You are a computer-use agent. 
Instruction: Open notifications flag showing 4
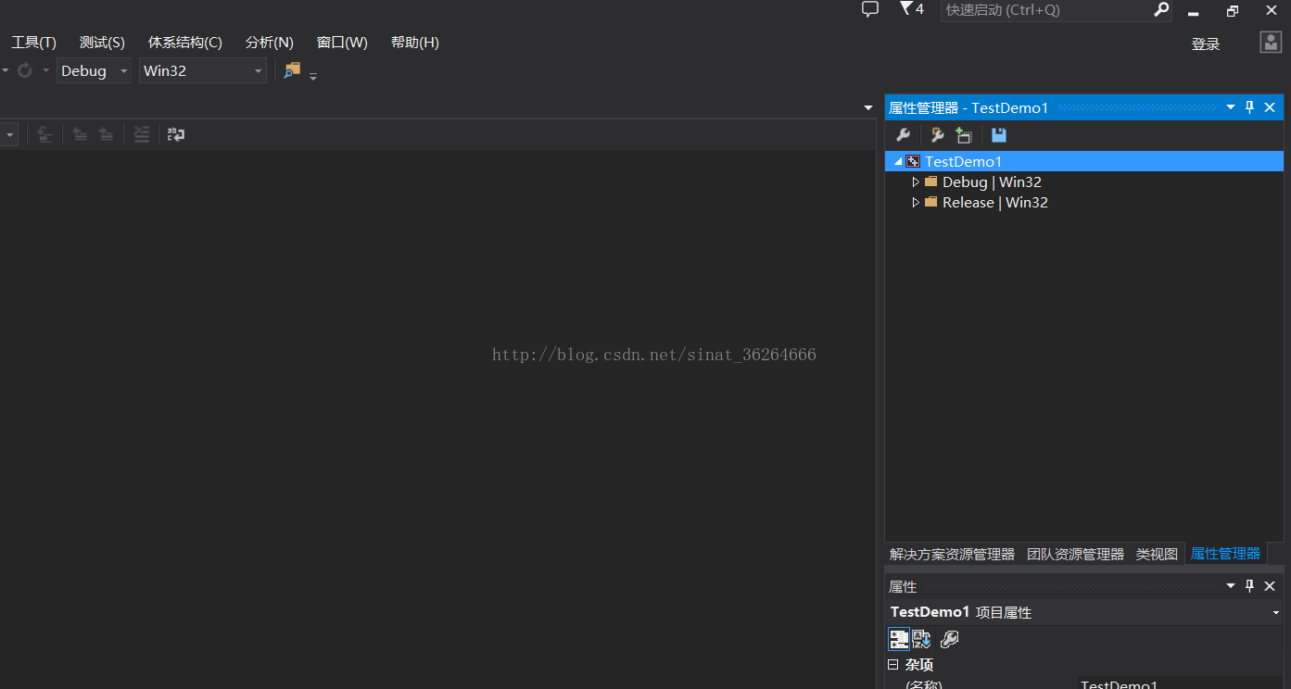pos(911,9)
